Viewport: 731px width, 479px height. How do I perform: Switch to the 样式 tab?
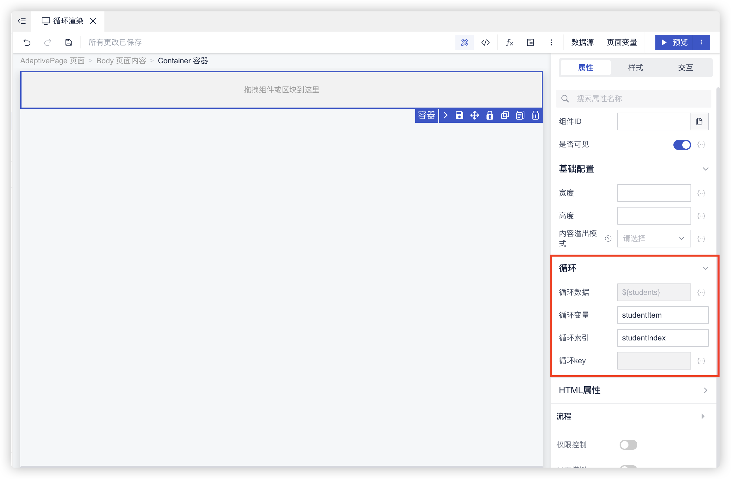pos(635,68)
